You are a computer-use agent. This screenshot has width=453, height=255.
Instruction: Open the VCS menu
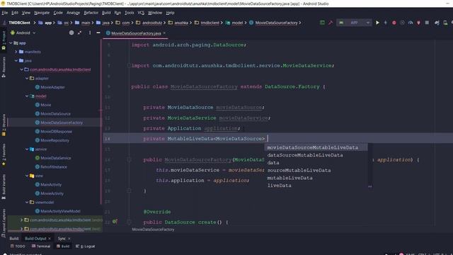point(141,13)
